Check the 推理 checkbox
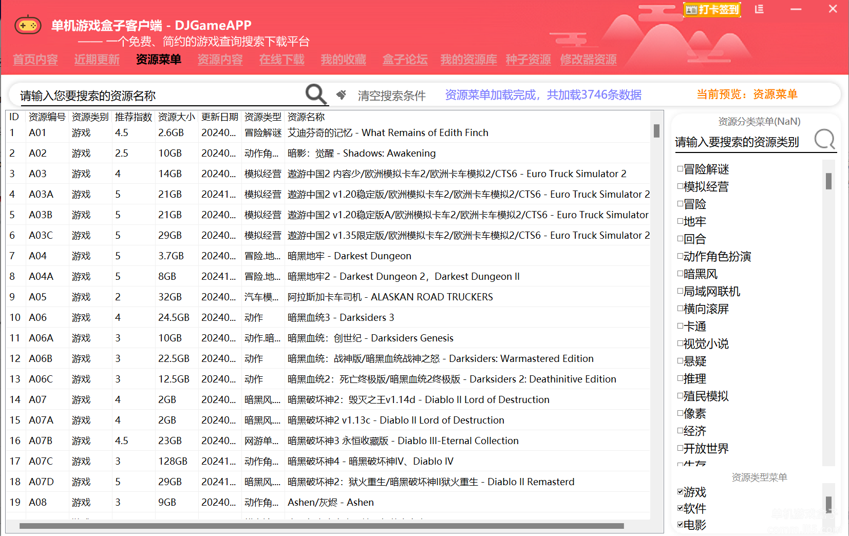This screenshot has height=536, width=849. (x=680, y=378)
